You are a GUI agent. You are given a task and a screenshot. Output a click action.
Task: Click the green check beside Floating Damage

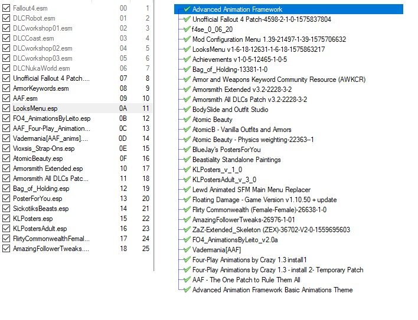(x=187, y=200)
